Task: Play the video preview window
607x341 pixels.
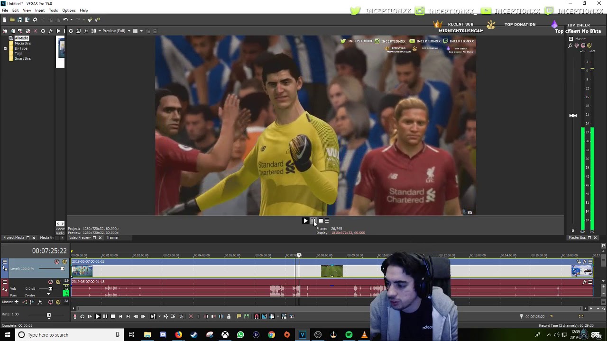Action: [305, 221]
